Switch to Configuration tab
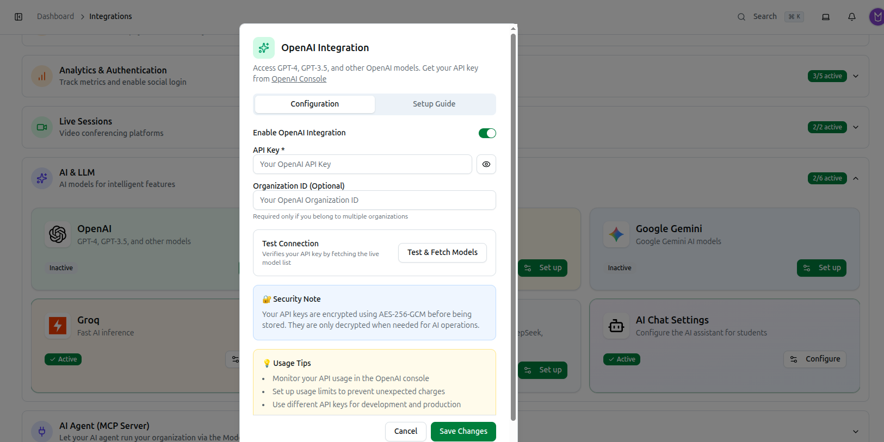Image resolution: width=884 pixels, height=442 pixels. pyautogui.click(x=315, y=104)
